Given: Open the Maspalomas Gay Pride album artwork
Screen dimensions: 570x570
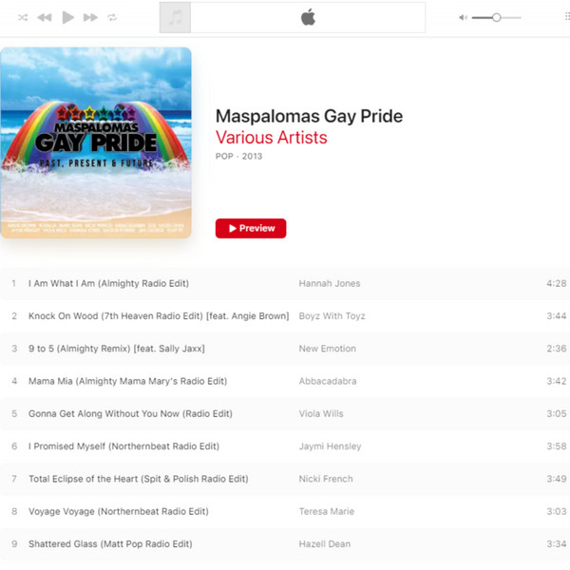Looking at the screenshot, I should pyautogui.click(x=96, y=142).
